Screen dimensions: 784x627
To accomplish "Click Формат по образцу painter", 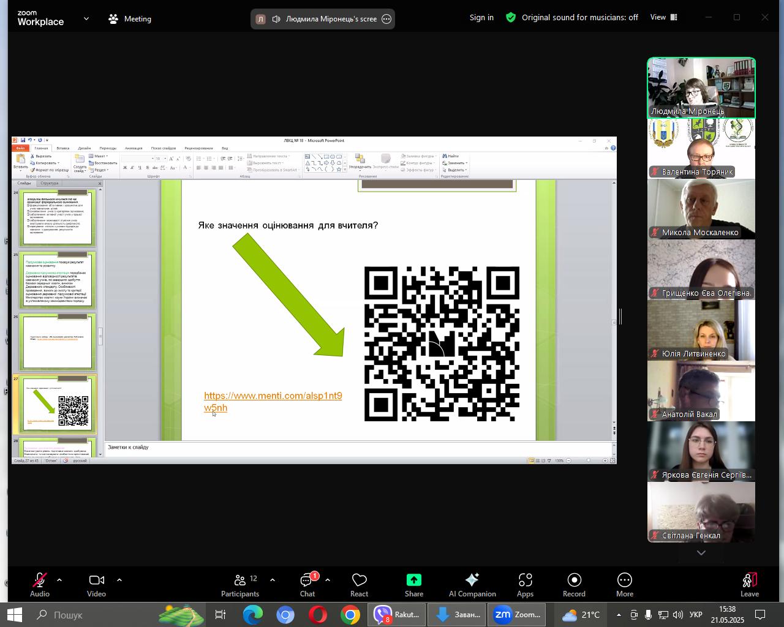I will (50, 170).
